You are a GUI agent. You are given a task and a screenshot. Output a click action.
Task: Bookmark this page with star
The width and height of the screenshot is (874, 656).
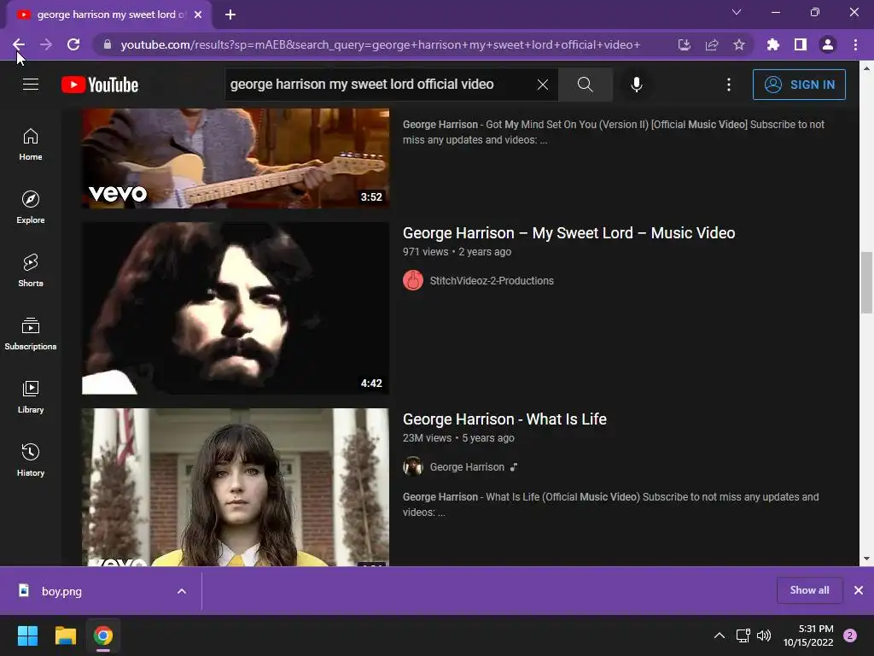click(739, 44)
